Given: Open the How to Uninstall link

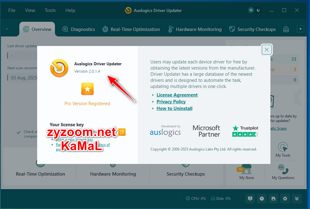Looking at the screenshot, I should coord(174,108).
